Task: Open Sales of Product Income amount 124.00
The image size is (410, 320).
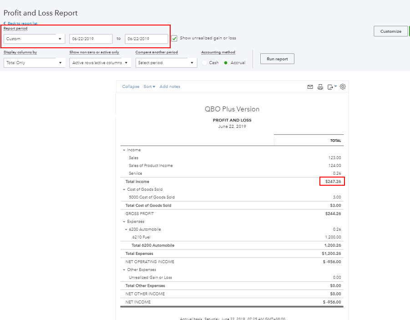Action: 335,166
